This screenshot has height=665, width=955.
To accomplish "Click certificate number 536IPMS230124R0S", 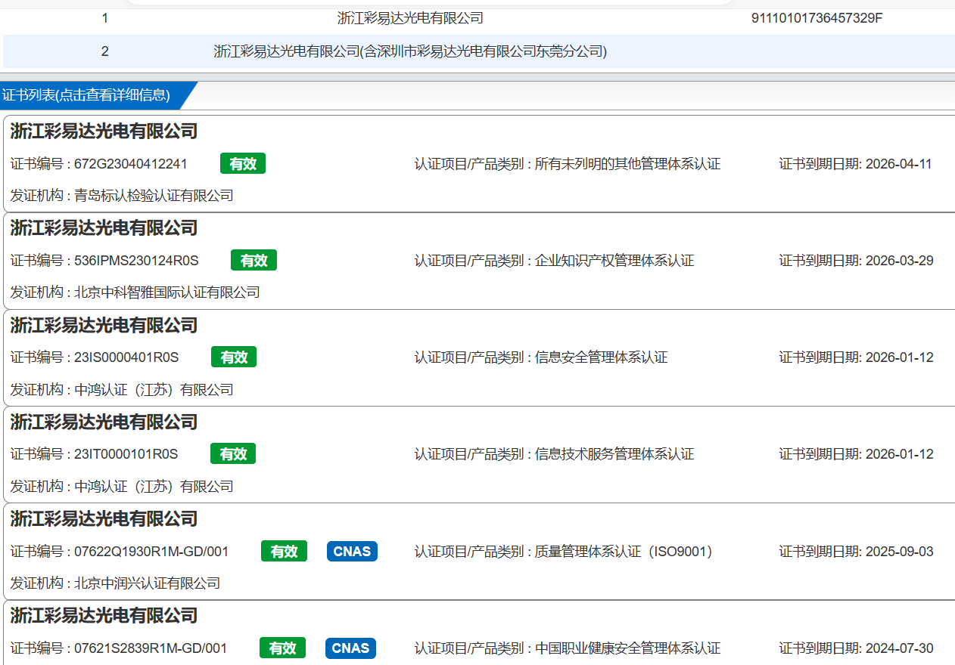I will (136, 261).
